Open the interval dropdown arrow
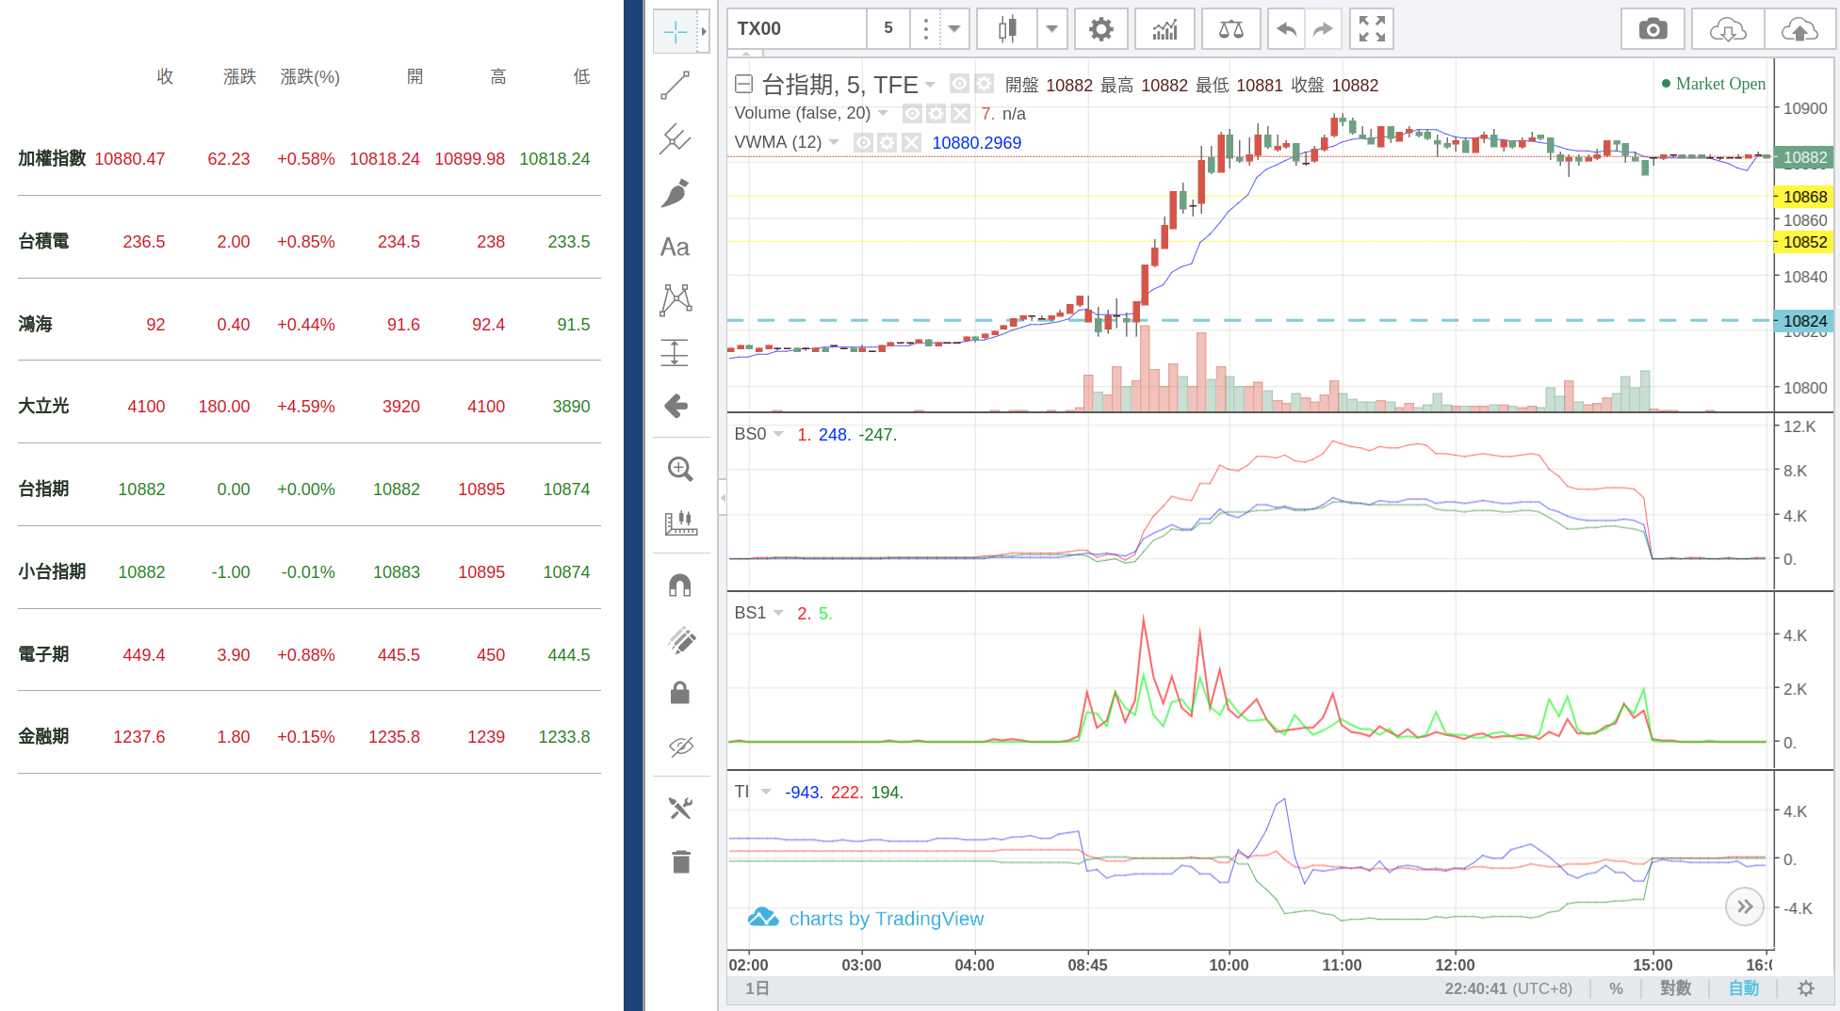The image size is (1840, 1011). point(954,29)
